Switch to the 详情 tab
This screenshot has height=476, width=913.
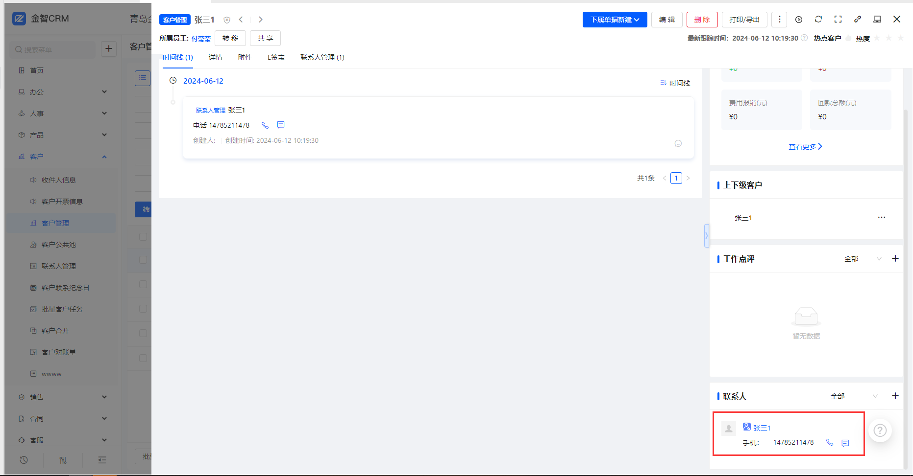point(215,57)
